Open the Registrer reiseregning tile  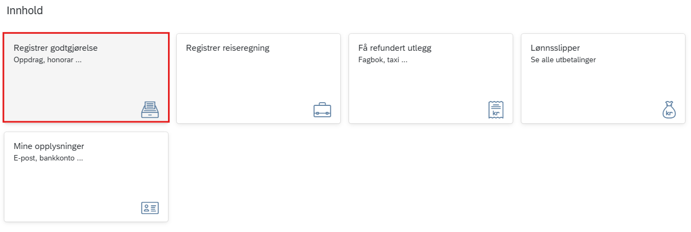[x=259, y=79]
